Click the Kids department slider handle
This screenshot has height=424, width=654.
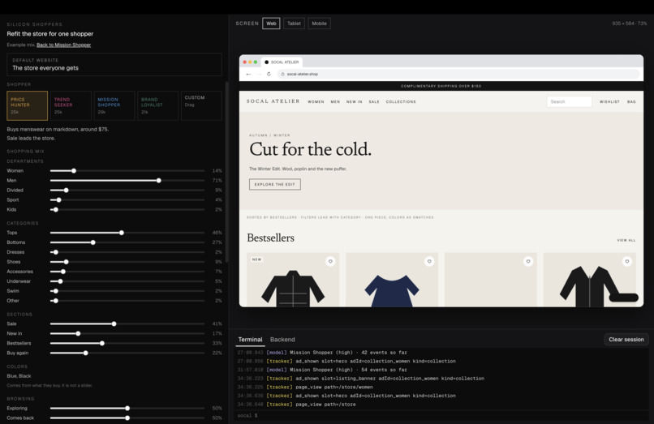point(56,210)
